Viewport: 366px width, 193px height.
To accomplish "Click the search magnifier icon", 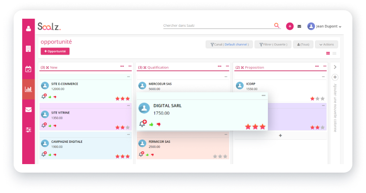I will (x=276, y=26).
